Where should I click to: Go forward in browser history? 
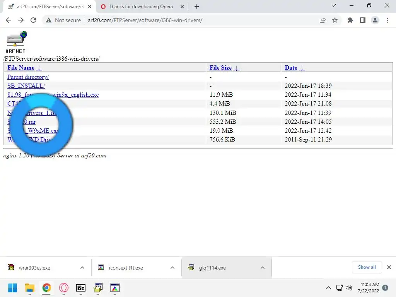point(21,20)
